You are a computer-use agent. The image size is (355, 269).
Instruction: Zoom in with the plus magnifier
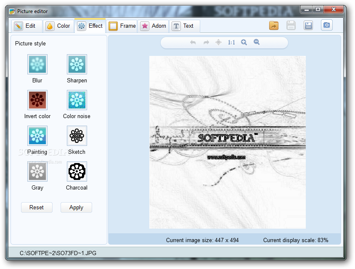click(x=244, y=42)
